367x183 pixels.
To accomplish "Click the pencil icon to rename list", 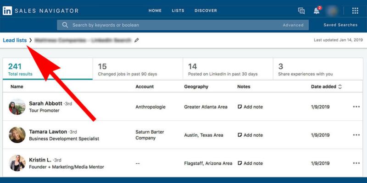I will 137,40.
